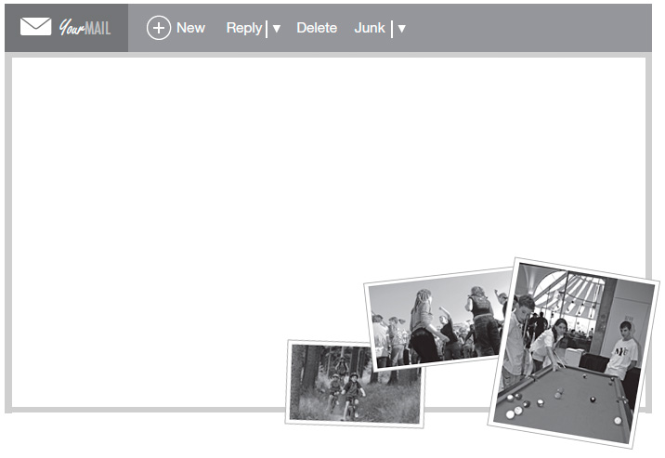
Task: Click the empty toolbar area right of Junk
Action: click(x=529, y=28)
